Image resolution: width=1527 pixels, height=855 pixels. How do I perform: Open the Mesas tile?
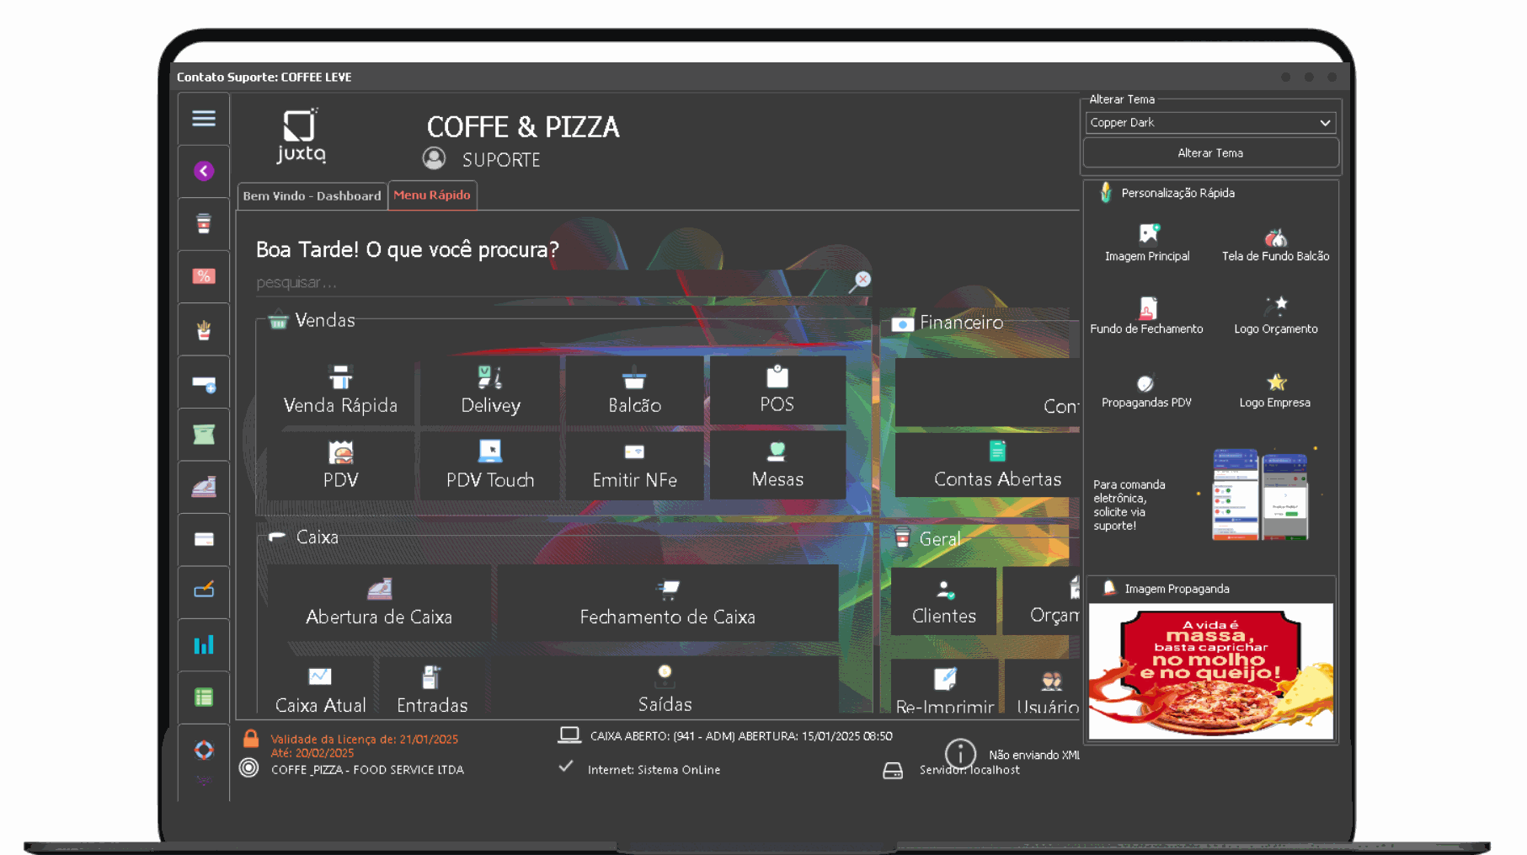(777, 464)
